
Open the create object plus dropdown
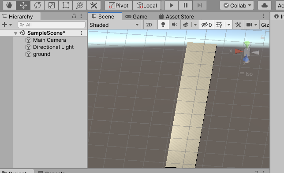pyautogui.click(x=7, y=25)
